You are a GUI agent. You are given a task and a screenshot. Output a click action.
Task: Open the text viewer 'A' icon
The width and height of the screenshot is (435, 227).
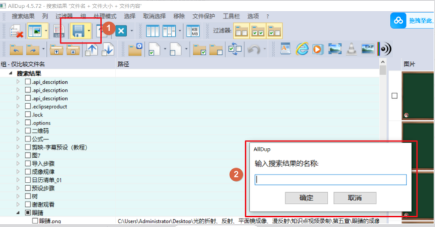(285, 49)
